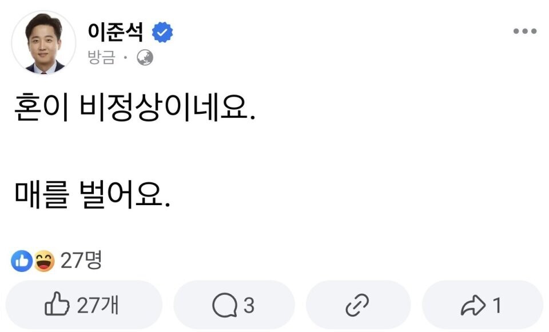Click the share count 1

[x=497, y=306]
